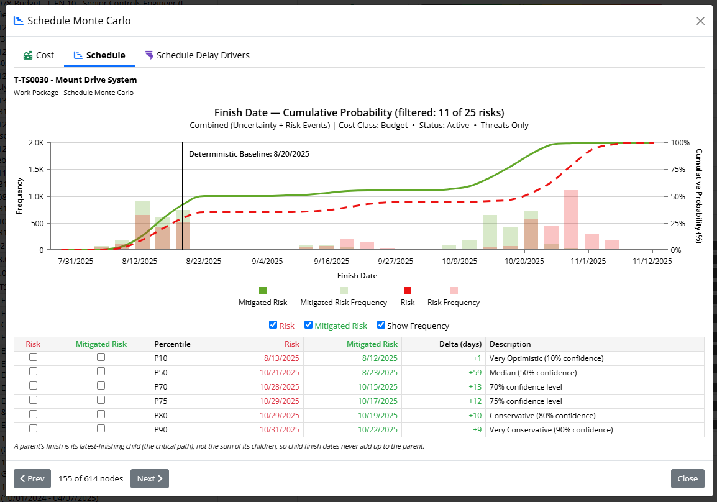Check the Risk checkbox in P75 row
The height and width of the screenshot is (502, 717).
click(33, 399)
